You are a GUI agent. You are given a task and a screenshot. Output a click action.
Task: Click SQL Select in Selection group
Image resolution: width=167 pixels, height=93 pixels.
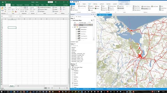click(x=91, y=8)
